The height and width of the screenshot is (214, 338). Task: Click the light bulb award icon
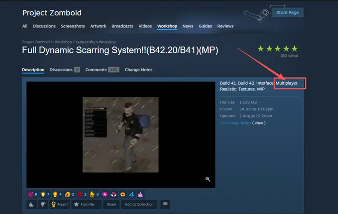coord(43,194)
